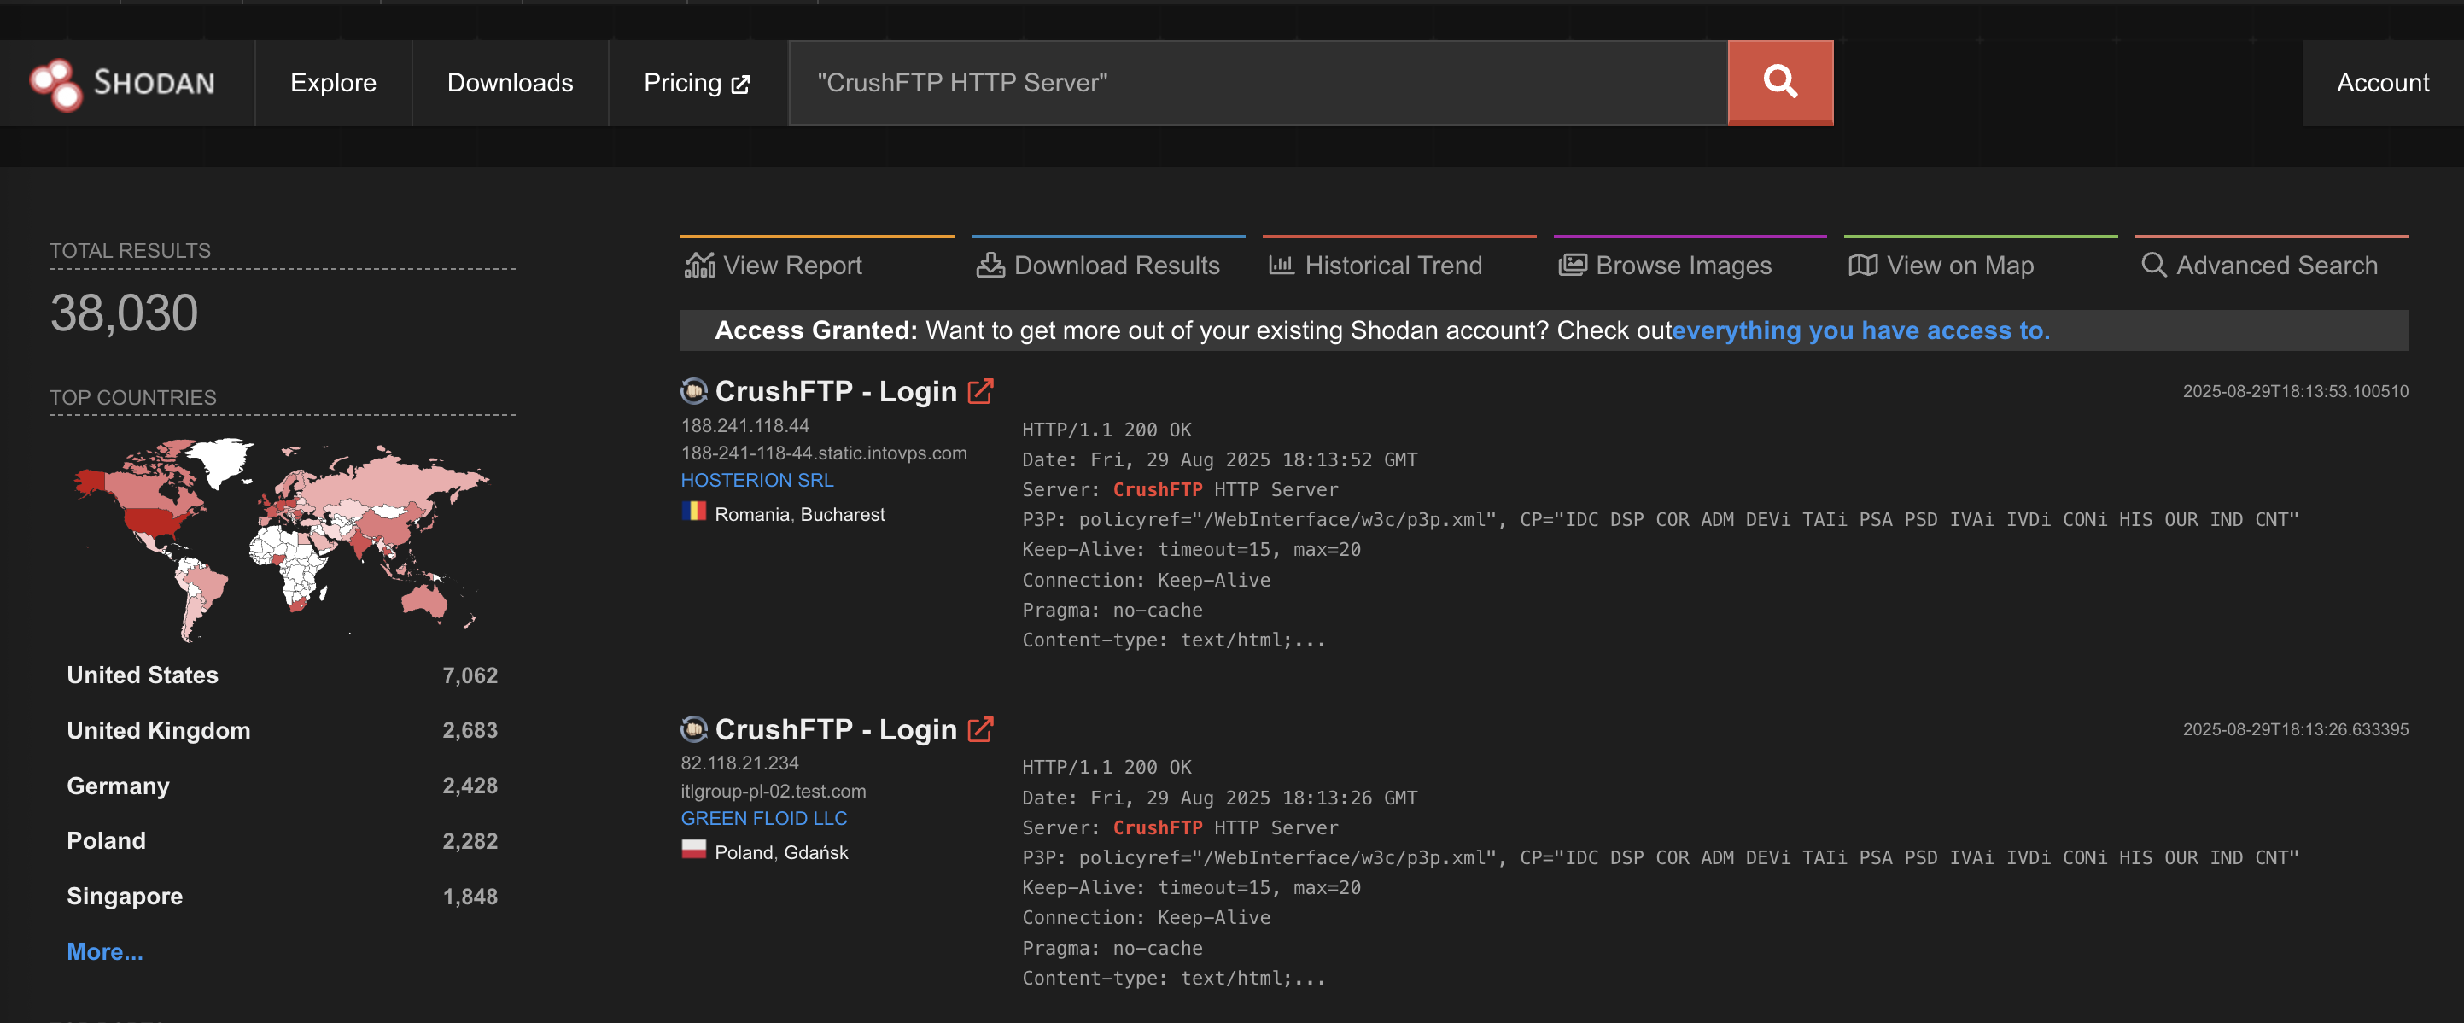Run the search with the magnifying glass button
Viewport: 2464px width, 1023px height.
[x=1779, y=82]
